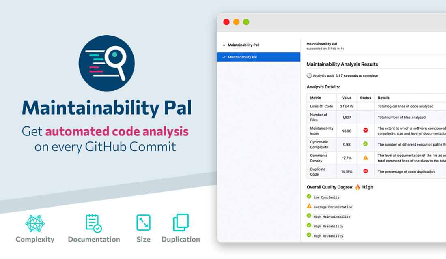
Task: Click the Value column header
Action: pyautogui.click(x=347, y=98)
